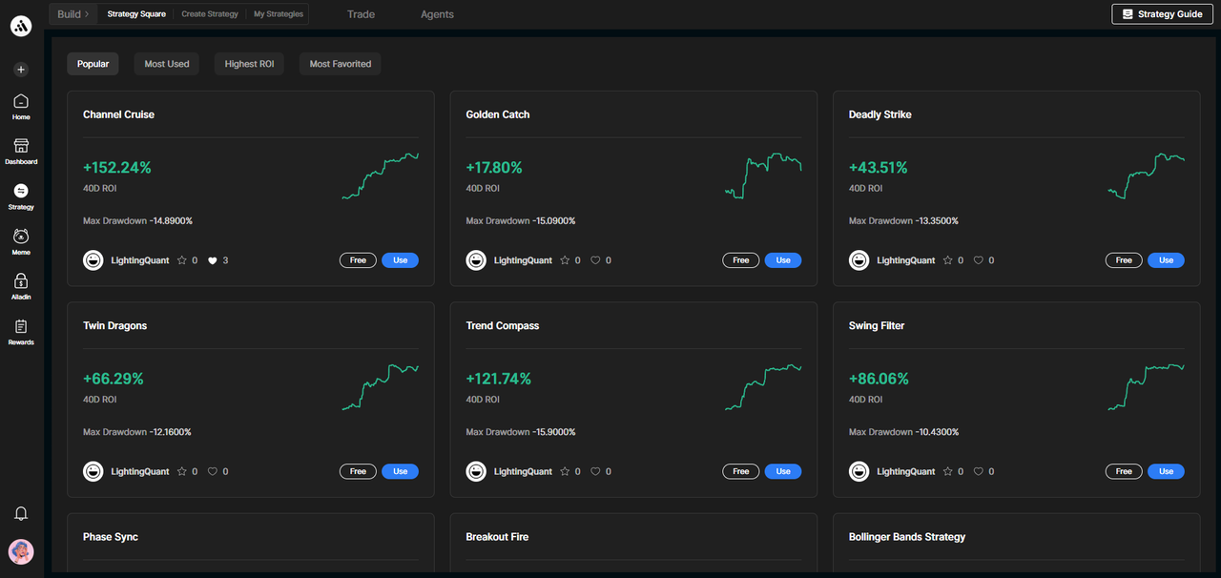Click Use on the Swing Filter card
1221x578 pixels.
point(1167,471)
